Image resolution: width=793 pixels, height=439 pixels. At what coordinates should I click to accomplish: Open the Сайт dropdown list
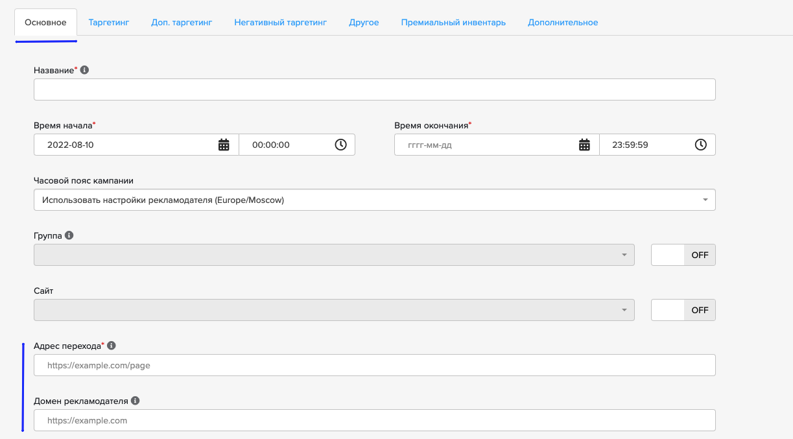click(334, 310)
